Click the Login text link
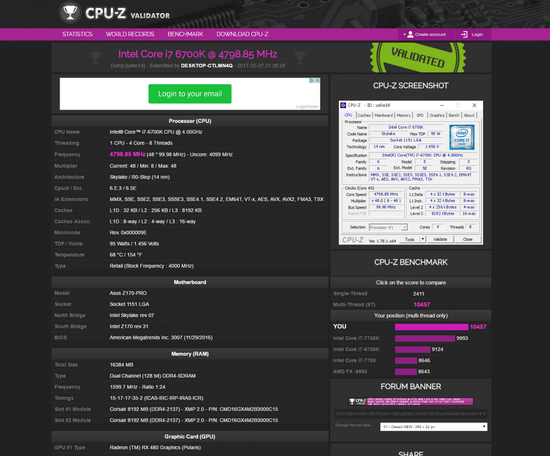 (477, 34)
